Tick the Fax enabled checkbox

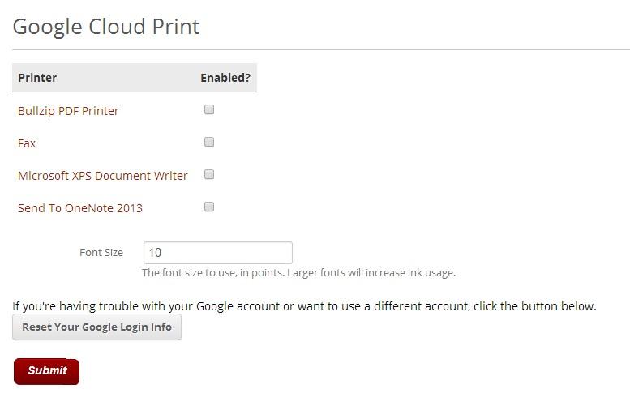(x=209, y=143)
